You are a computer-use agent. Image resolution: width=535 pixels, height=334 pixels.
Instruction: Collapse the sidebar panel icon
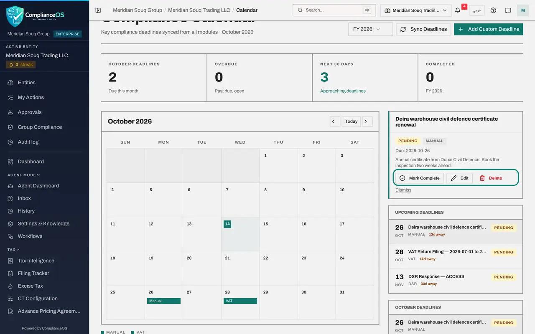coord(98,10)
